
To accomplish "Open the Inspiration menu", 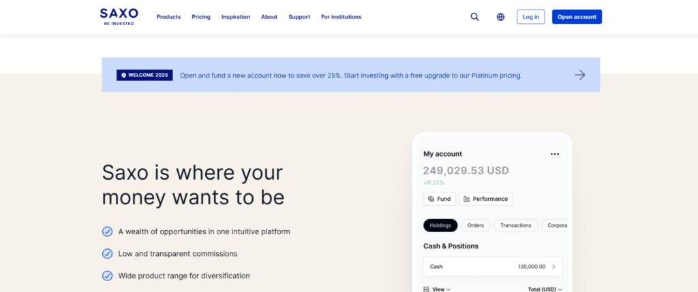I will (236, 17).
